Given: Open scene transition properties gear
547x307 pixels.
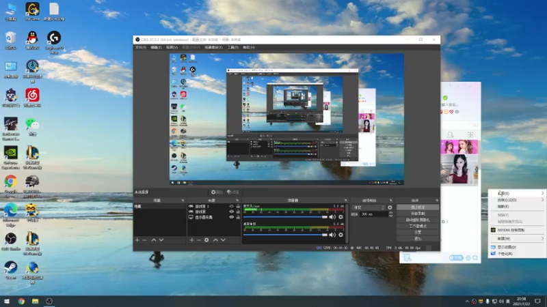Looking at the screenshot, I should click(390, 207).
